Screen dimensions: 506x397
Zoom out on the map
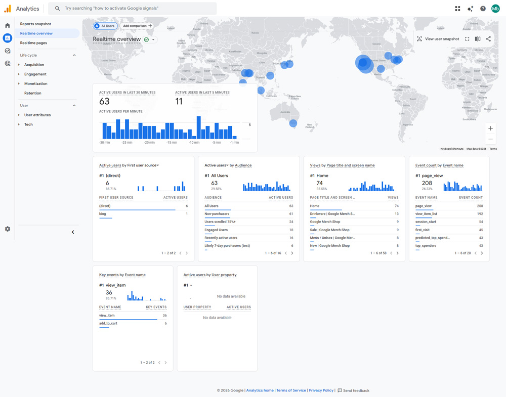click(x=490, y=139)
